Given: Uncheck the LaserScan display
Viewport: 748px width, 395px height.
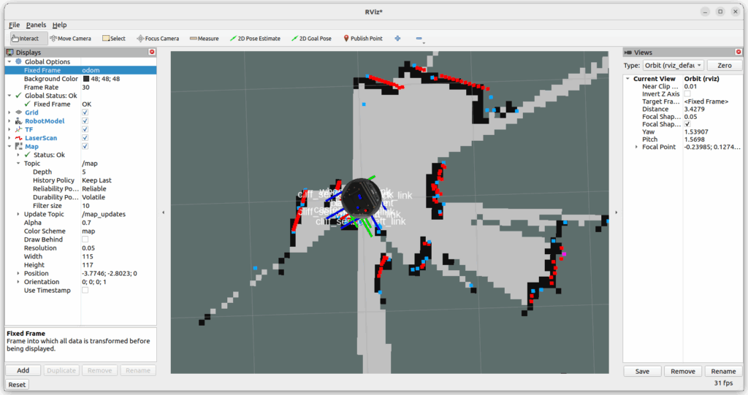Looking at the screenshot, I should coord(85,138).
